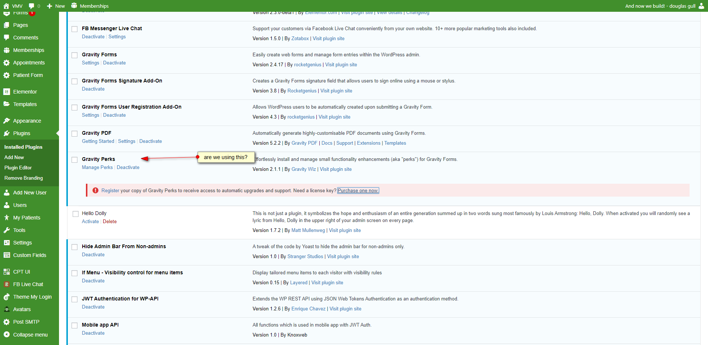
Task: Tick the Gravity PDF checkbox
Action: (74, 134)
